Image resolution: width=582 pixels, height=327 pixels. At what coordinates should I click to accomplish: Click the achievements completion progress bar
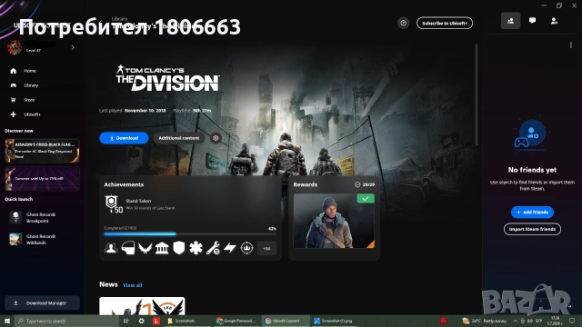pyautogui.click(x=190, y=234)
